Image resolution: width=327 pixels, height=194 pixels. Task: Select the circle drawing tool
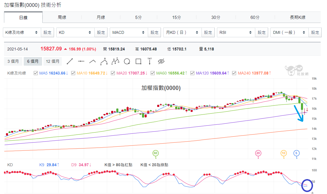click(x=127, y=61)
